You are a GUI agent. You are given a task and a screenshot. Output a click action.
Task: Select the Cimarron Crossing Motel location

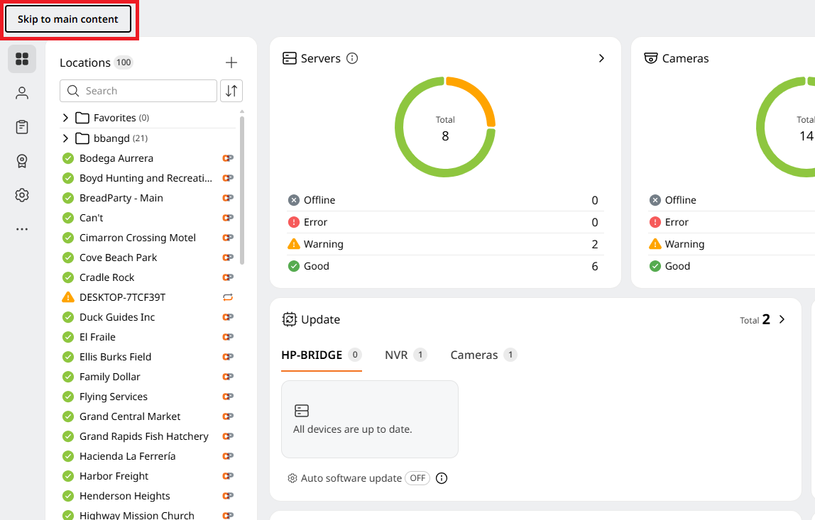click(138, 238)
